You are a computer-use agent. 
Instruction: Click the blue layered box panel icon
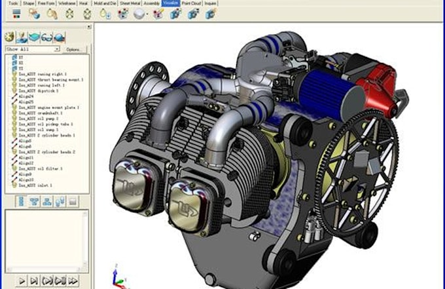34,37
